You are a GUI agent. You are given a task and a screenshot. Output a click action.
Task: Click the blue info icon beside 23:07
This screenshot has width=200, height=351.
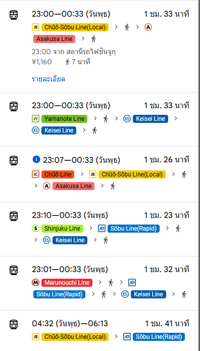[x=36, y=160]
